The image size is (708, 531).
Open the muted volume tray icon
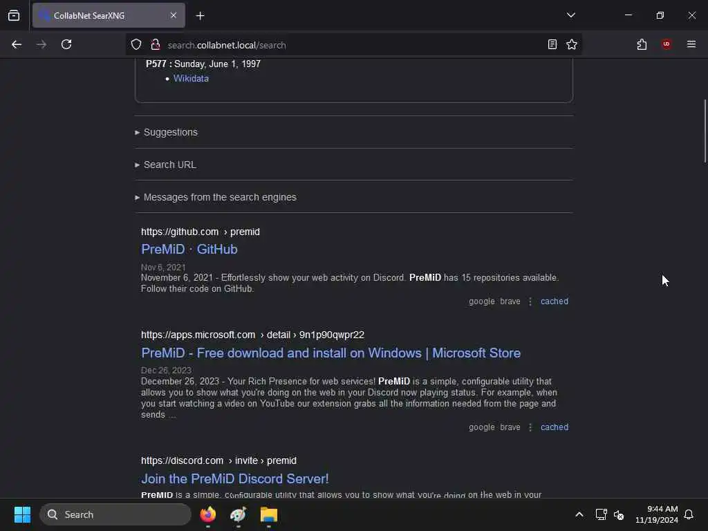619,514
